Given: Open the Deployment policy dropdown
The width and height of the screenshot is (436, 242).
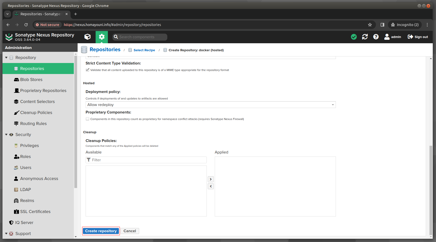Looking at the screenshot, I should pos(210,105).
